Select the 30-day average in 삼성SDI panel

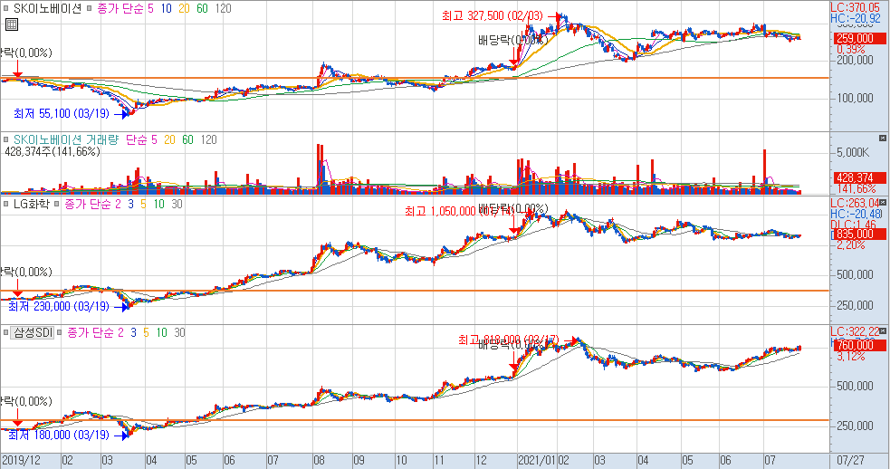[x=179, y=332]
